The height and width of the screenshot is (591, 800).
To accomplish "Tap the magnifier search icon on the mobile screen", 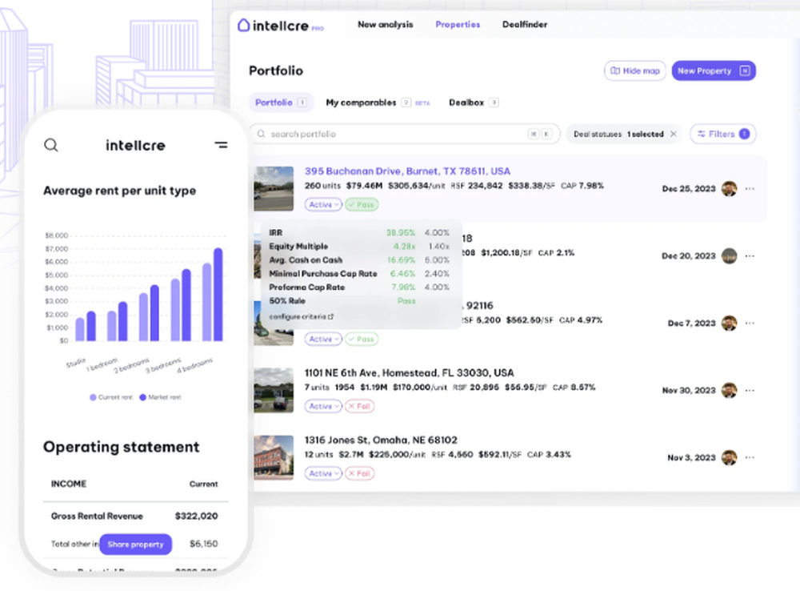I will pos(51,145).
